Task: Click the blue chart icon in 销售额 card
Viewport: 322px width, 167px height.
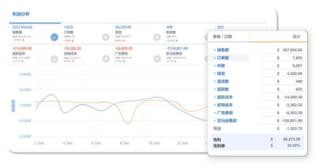Action: pyautogui.click(x=54, y=37)
